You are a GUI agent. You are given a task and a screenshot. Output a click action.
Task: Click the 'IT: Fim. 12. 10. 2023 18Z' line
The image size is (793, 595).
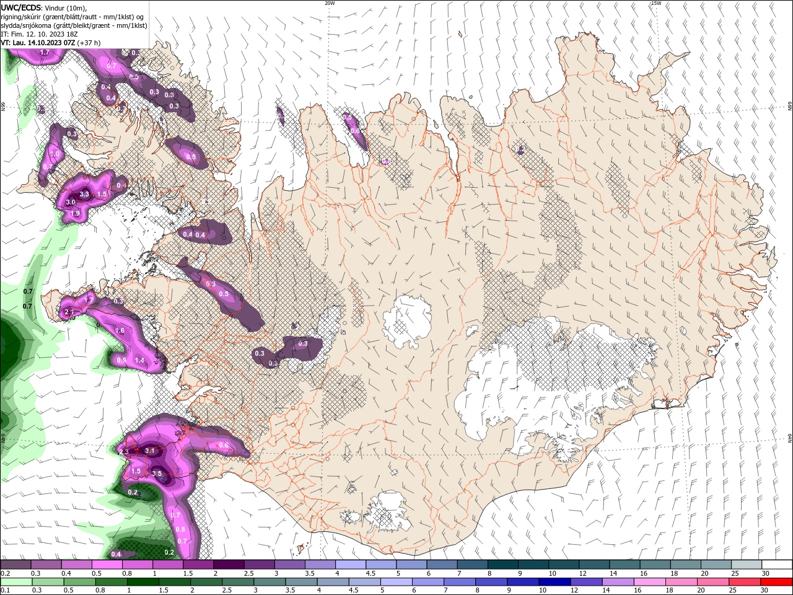pos(40,33)
